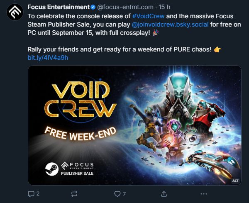Click the like count number 7
This screenshot has height=203, width=249.
pyautogui.click(x=124, y=194)
